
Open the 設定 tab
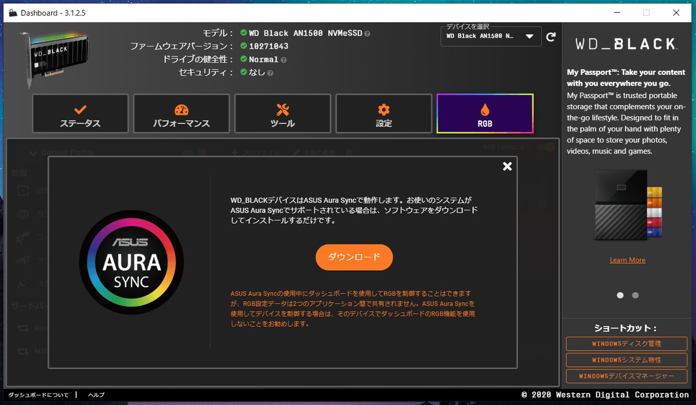[383, 114]
